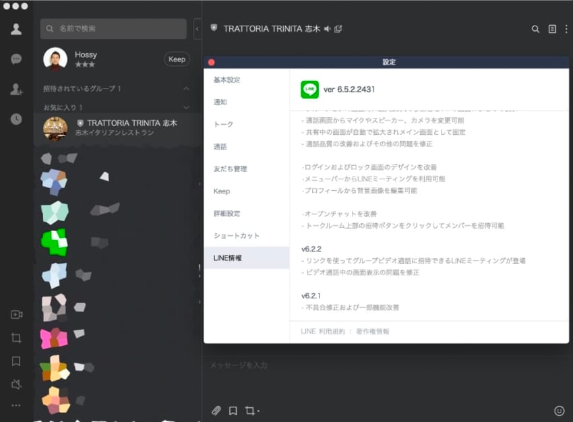Screen dimensions: 573x422
Task: Open the 著作権情報 link
Action: pos(372,332)
